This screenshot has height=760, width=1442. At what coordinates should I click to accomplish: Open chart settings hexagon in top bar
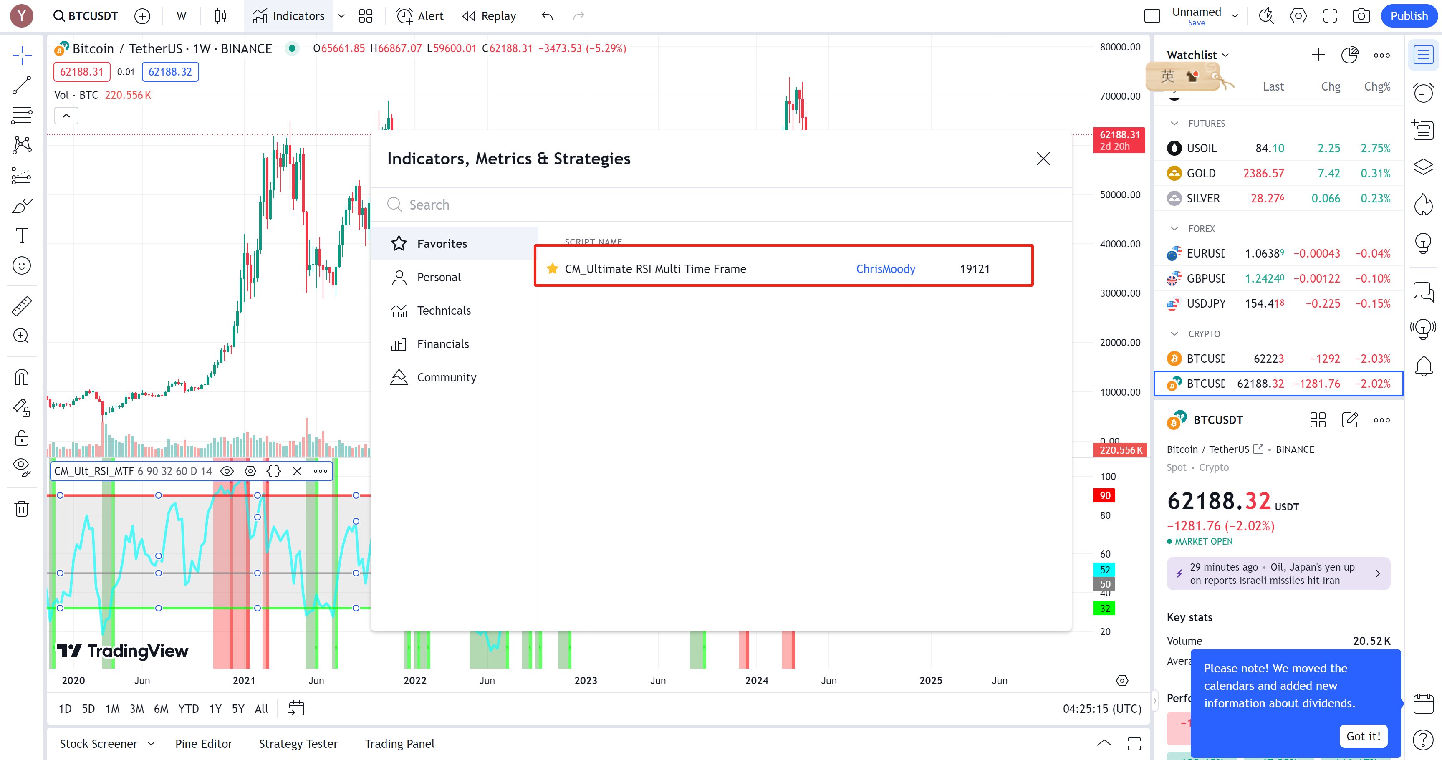point(1298,16)
